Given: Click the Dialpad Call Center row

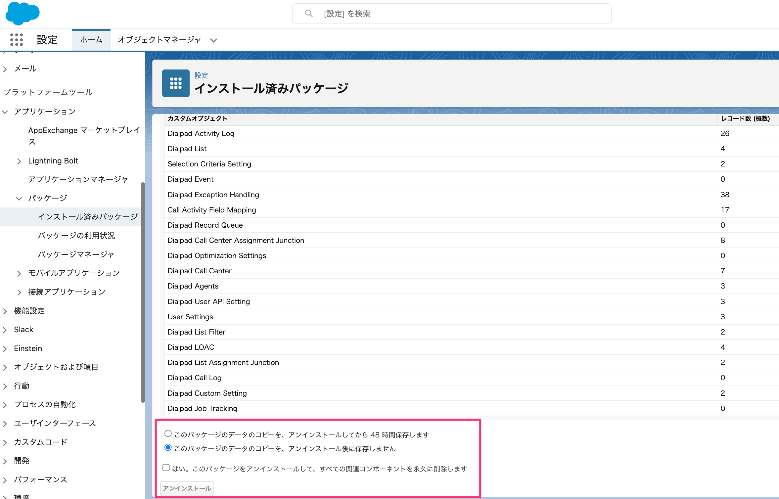Looking at the screenshot, I should coord(471,271).
